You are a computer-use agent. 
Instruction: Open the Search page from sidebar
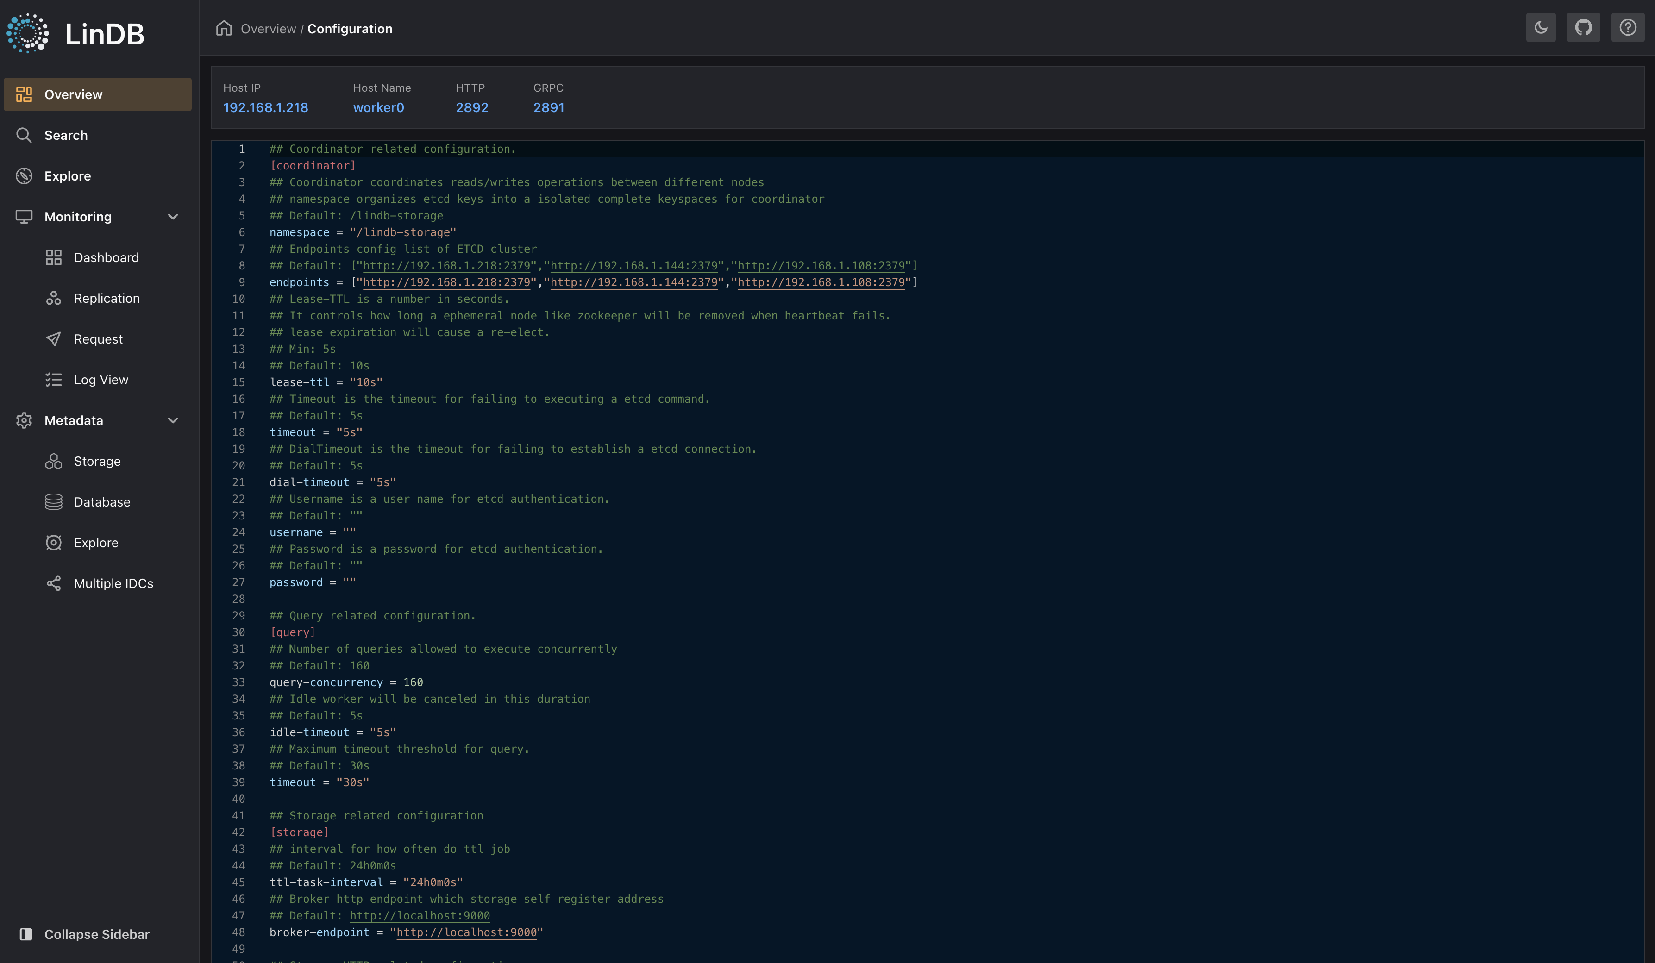coord(66,135)
